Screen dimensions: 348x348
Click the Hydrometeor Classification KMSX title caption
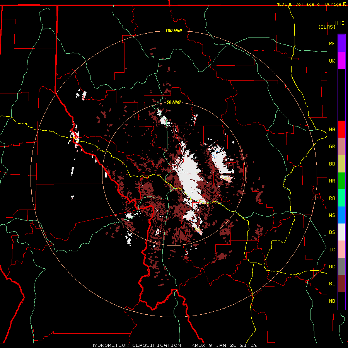174,345
